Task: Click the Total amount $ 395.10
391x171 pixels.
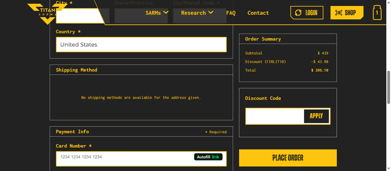Action: pyautogui.click(x=320, y=70)
